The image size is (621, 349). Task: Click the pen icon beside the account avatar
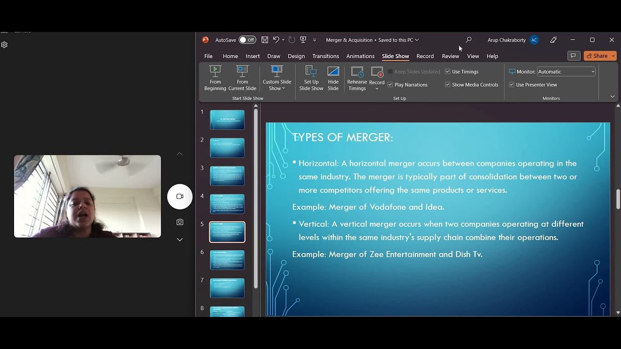pyautogui.click(x=554, y=40)
